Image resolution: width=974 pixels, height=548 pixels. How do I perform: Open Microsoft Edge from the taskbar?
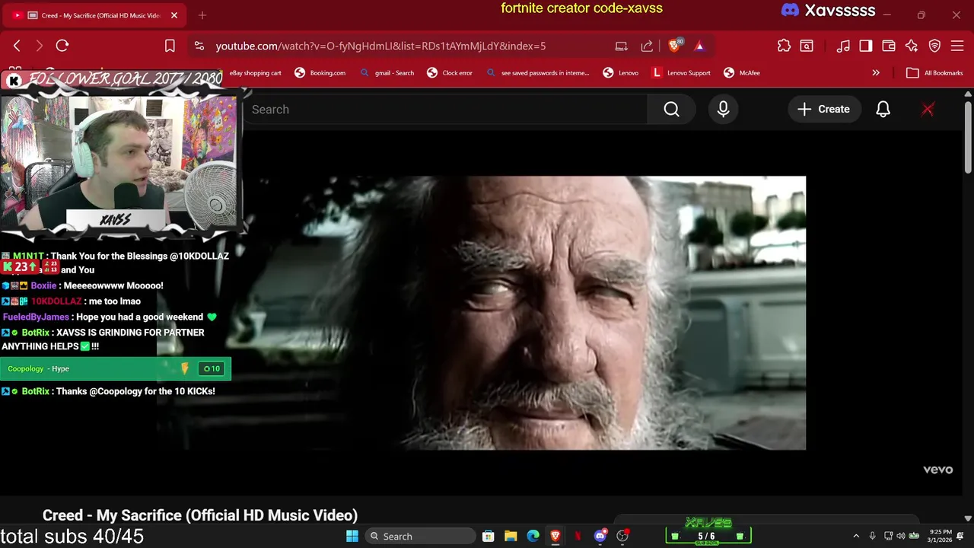coord(533,536)
